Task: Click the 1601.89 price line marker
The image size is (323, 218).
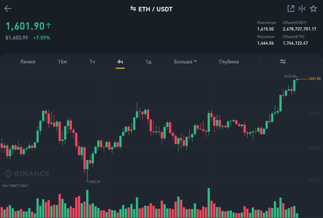Action: click(314, 79)
